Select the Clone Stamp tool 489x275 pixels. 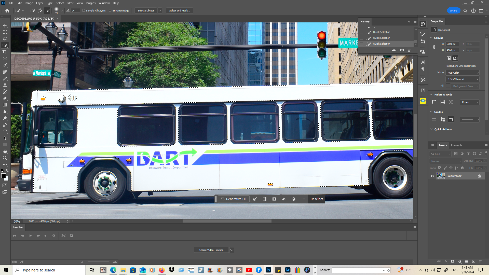click(5, 85)
